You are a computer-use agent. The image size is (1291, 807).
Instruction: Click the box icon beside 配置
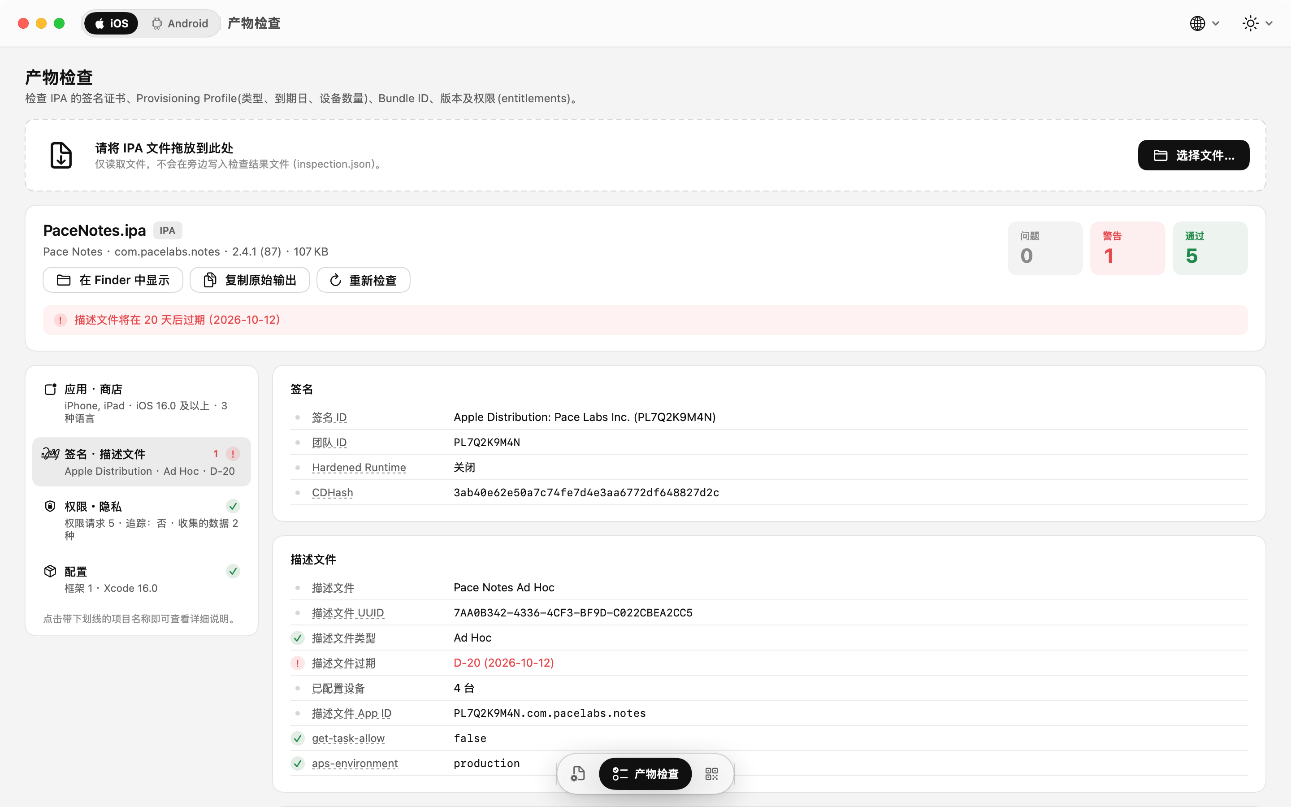[x=50, y=571]
